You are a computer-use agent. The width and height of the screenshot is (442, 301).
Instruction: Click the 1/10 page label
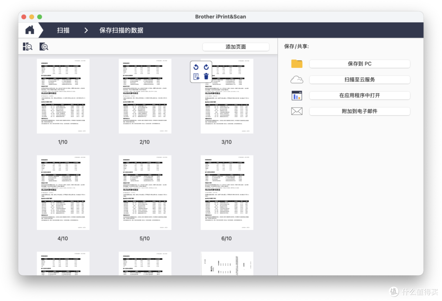(63, 142)
